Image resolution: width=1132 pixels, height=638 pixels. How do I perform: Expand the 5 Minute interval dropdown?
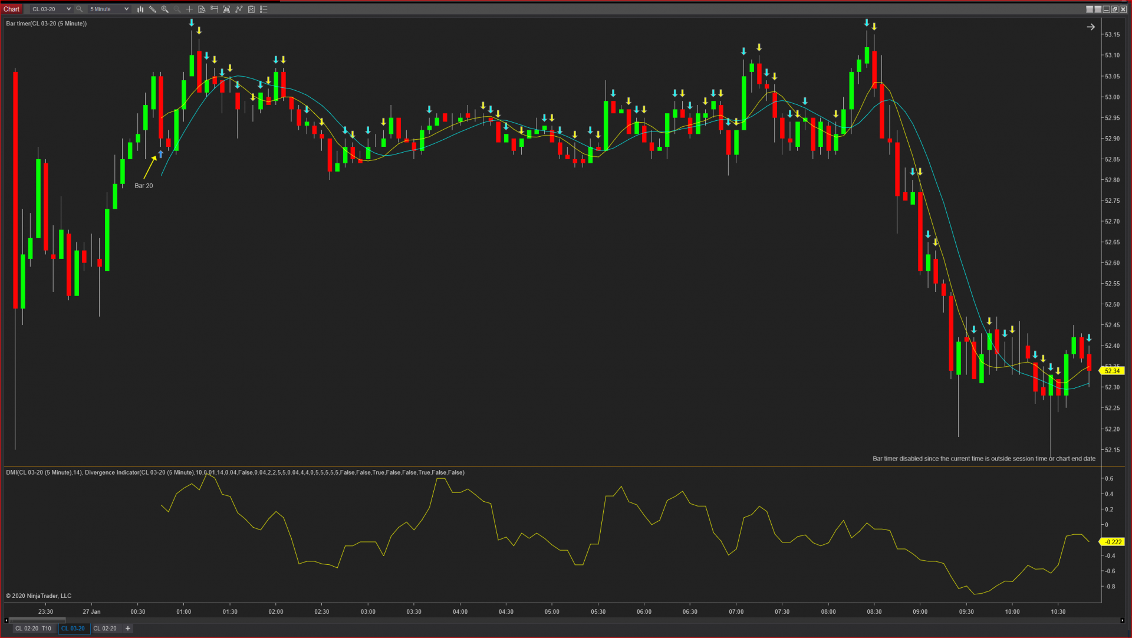[126, 9]
